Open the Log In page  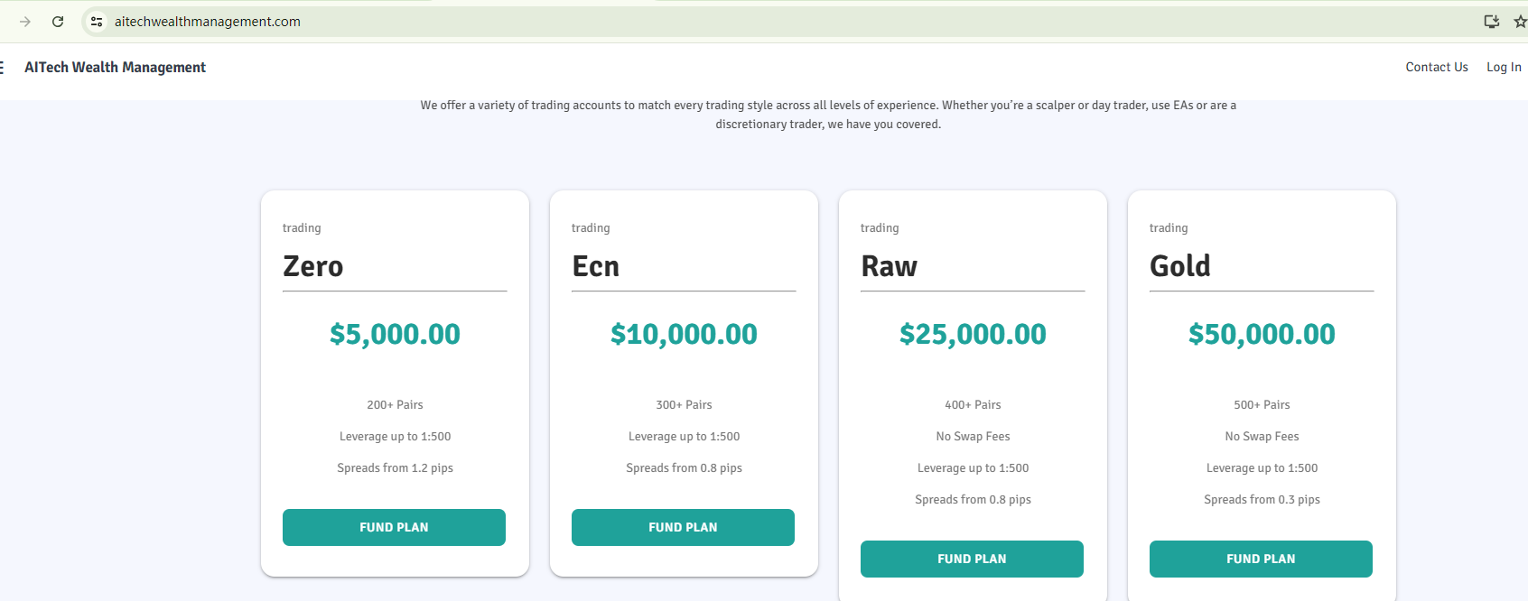coord(1504,68)
